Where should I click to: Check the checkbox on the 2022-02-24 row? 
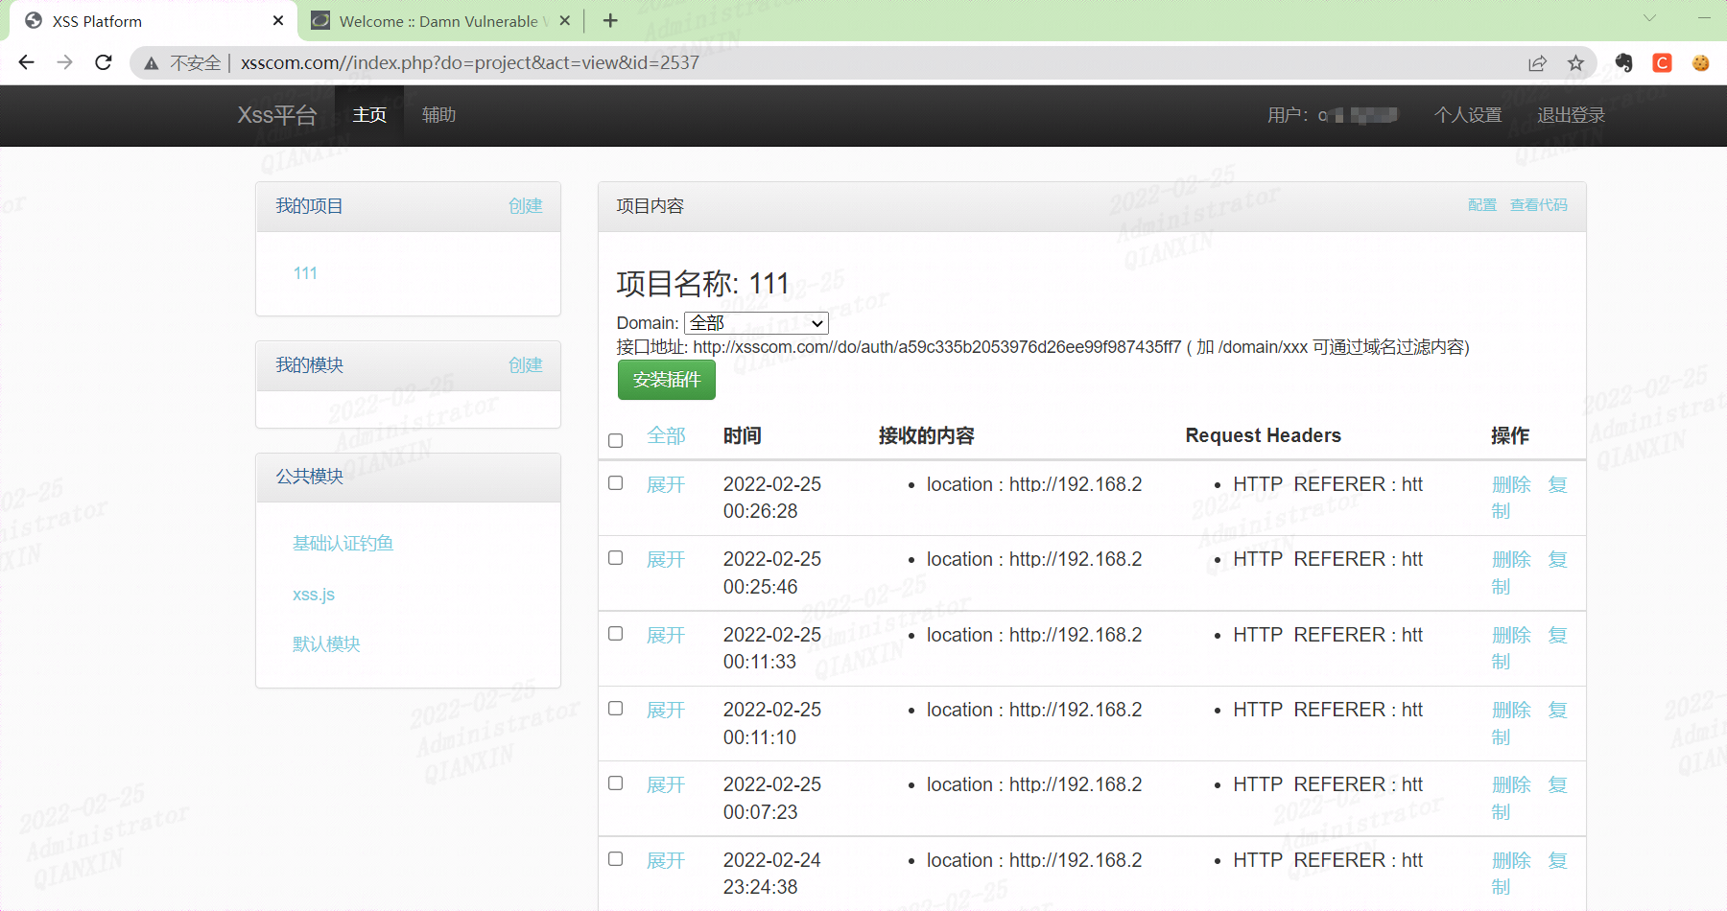(x=616, y=858)
